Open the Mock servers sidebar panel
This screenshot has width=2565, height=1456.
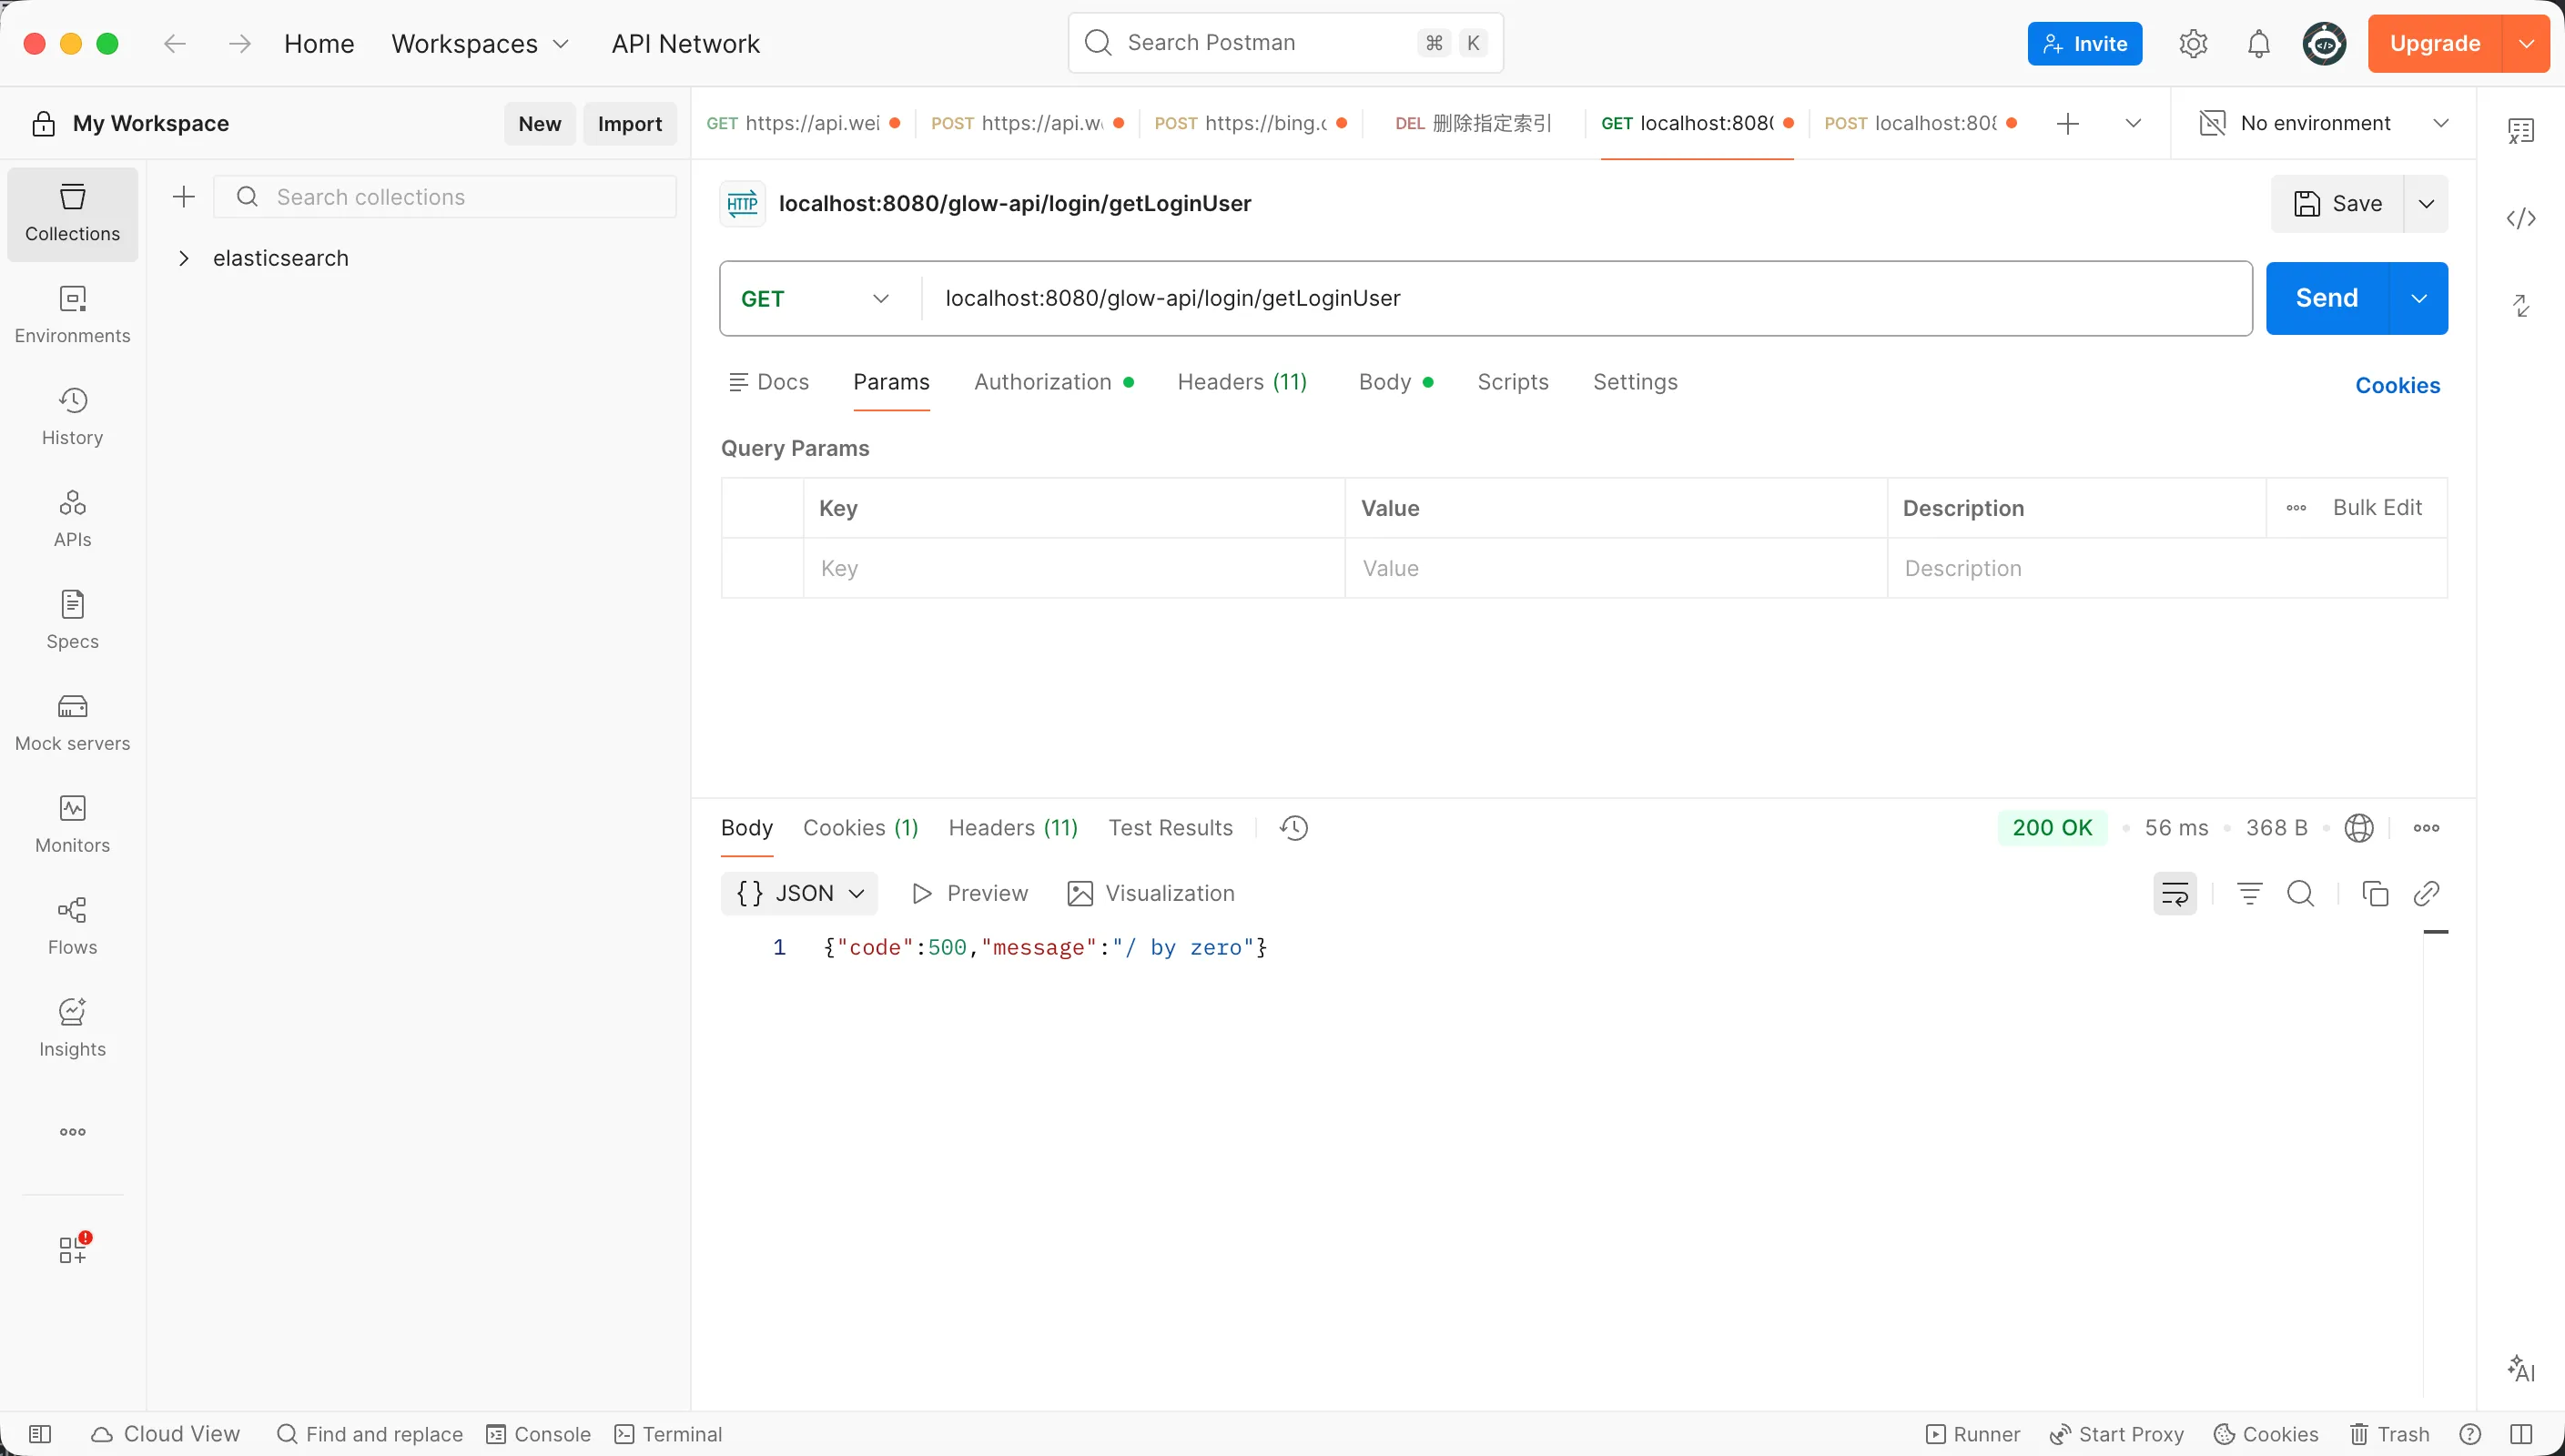tap(72, 722)
